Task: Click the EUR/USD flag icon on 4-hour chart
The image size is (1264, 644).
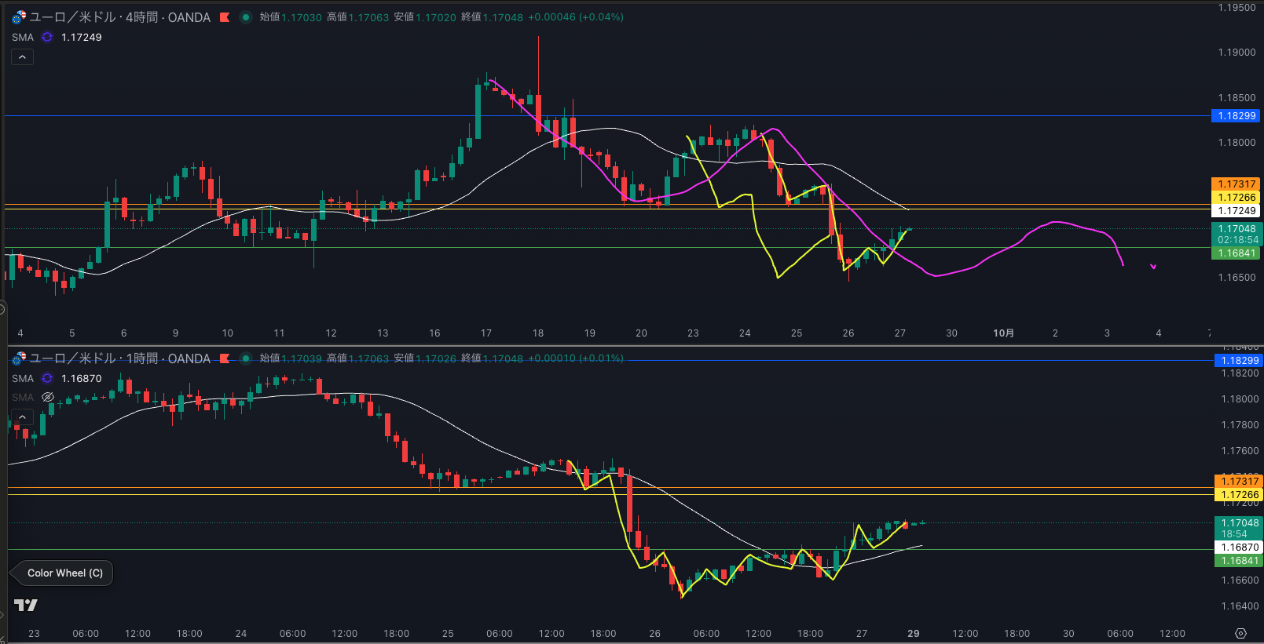Action: tap(19, 16)
